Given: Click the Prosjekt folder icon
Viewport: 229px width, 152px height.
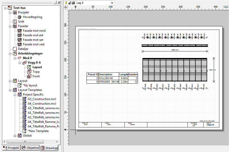Looking at the screenshot, I should coord(15,12).
